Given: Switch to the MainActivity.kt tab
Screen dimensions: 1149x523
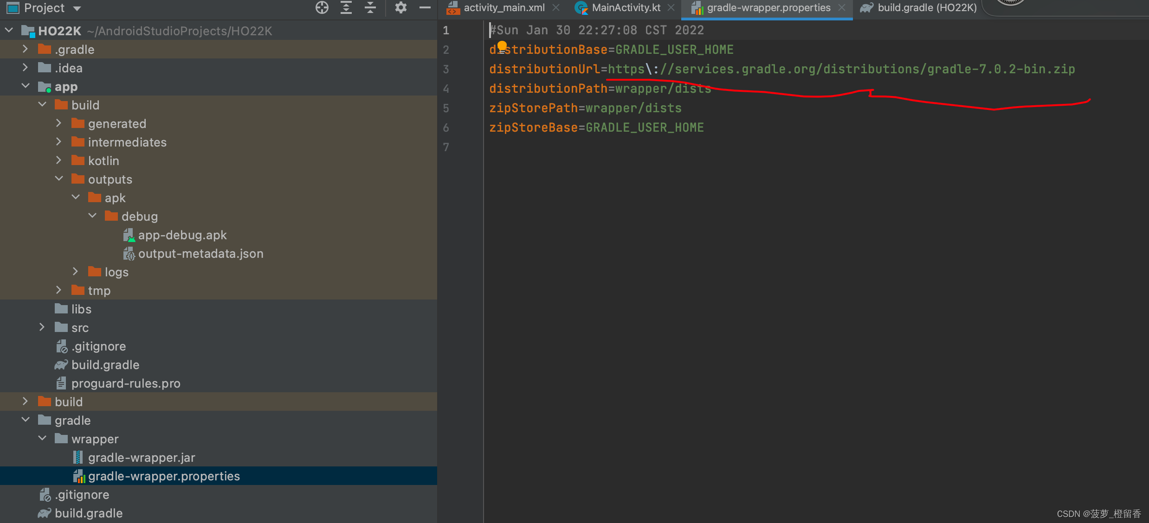Looking at the screenshot, I should pos(626,8).
